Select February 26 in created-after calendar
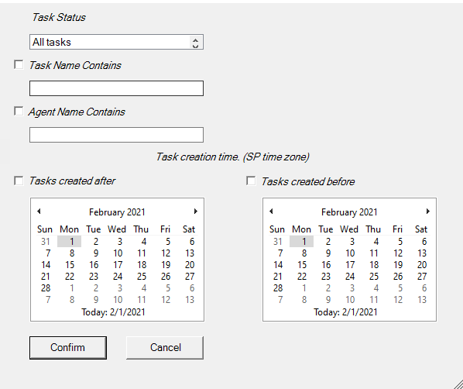The width and height of the screenshot is (463, 389). (166, 277)
